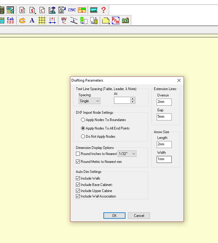Screen dimensions: 218x243
Task: Click the Extension Lines Overrun field
Action: pyautogui.click(x=164, y=102)
